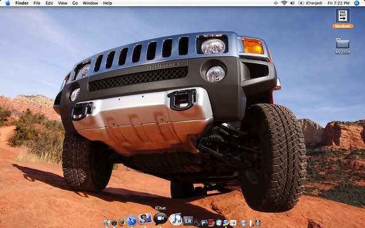Select the My Stuff folder
365x228 pixels.
343,43
